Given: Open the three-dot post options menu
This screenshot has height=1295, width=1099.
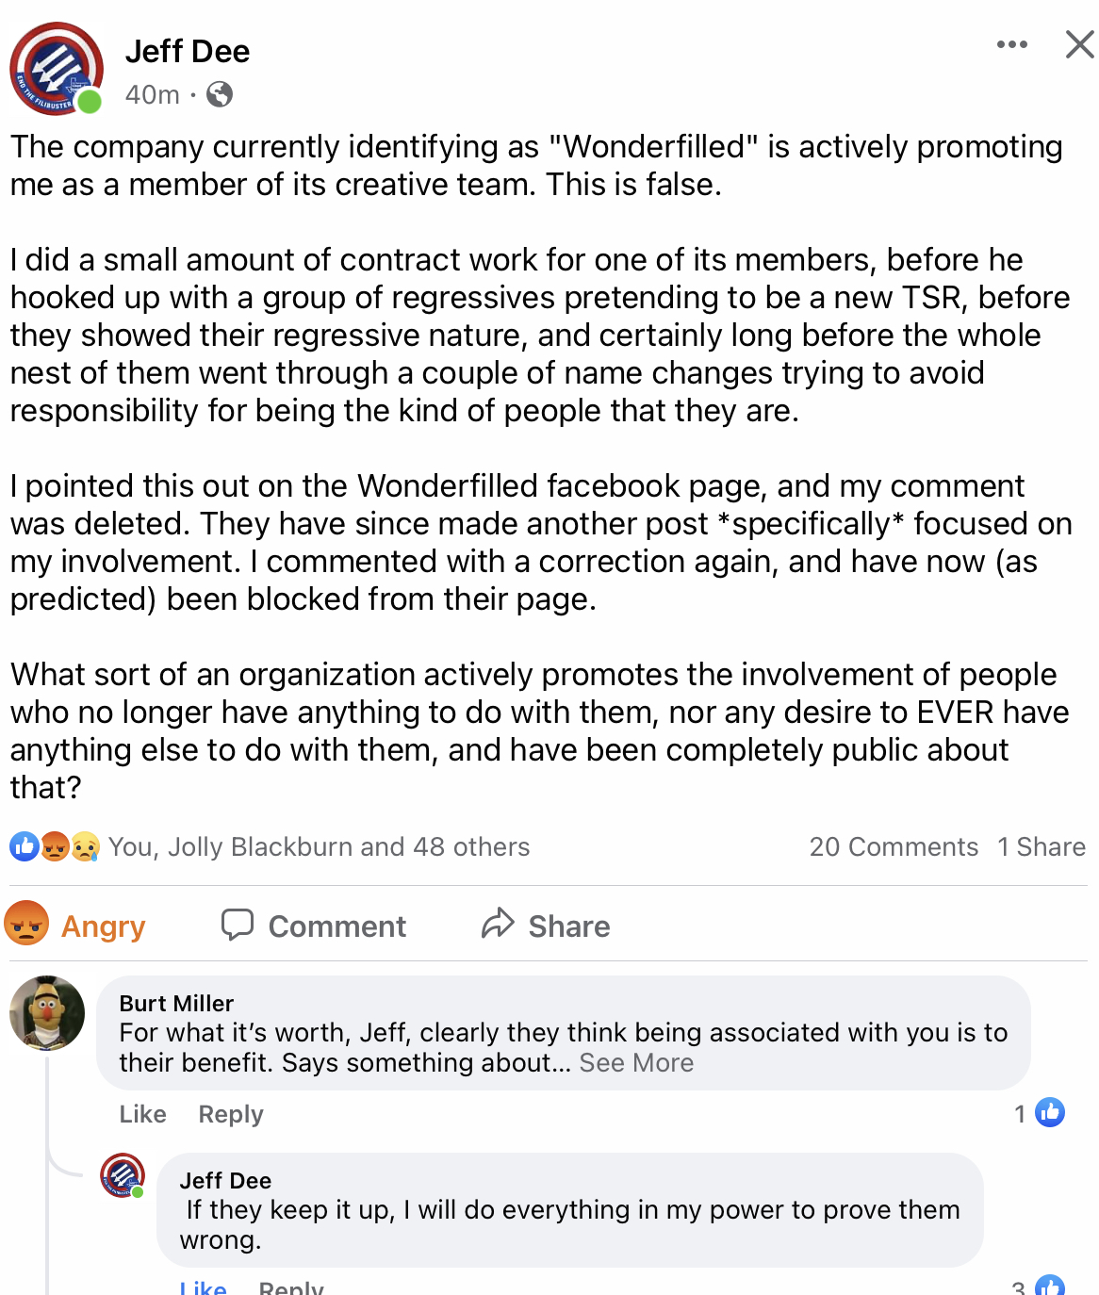Looking at the screenshot, I should point(1011,44).
